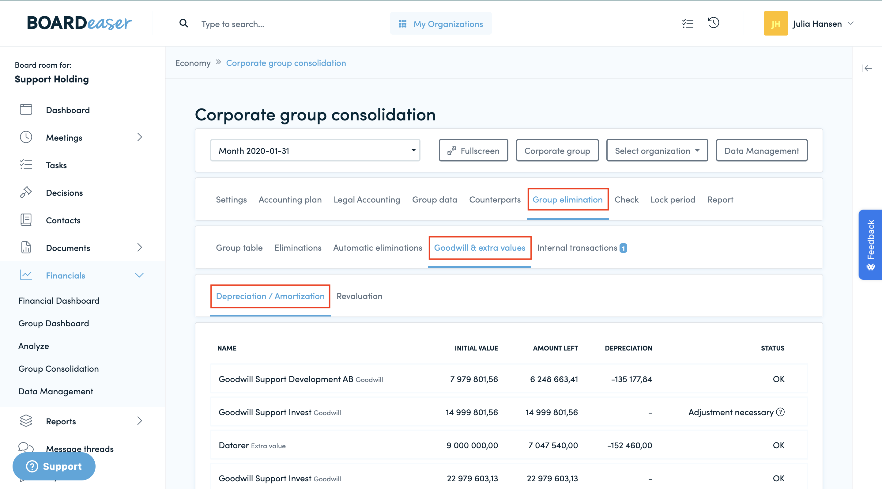The image size is (882, 489).
Task: Click the Support help button
Action: tap(54, 466)
